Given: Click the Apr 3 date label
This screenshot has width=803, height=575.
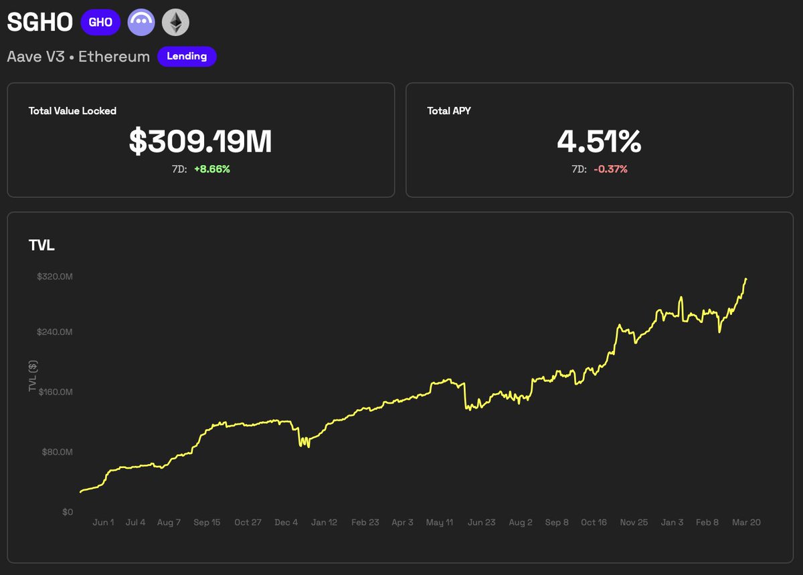Looking at the screenshot, I should pos(402,522).
